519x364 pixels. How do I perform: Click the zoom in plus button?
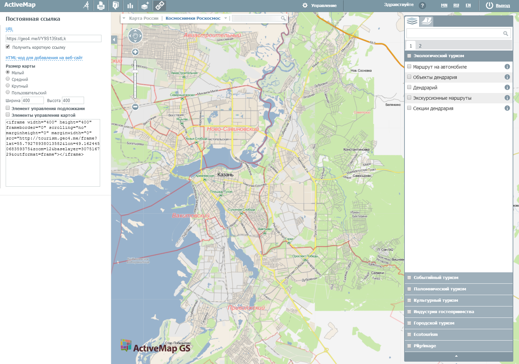point(135,52)
